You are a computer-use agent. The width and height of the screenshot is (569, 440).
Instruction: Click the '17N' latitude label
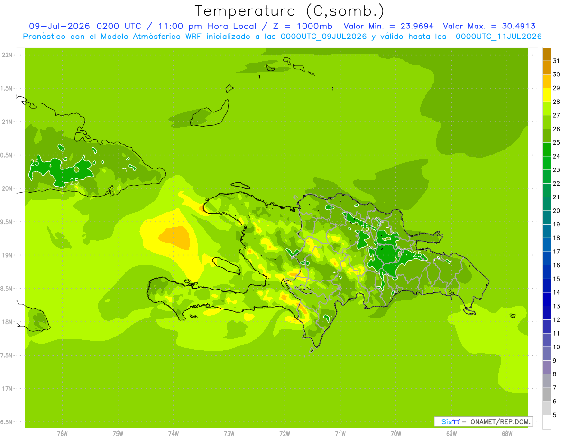point(8,389)
